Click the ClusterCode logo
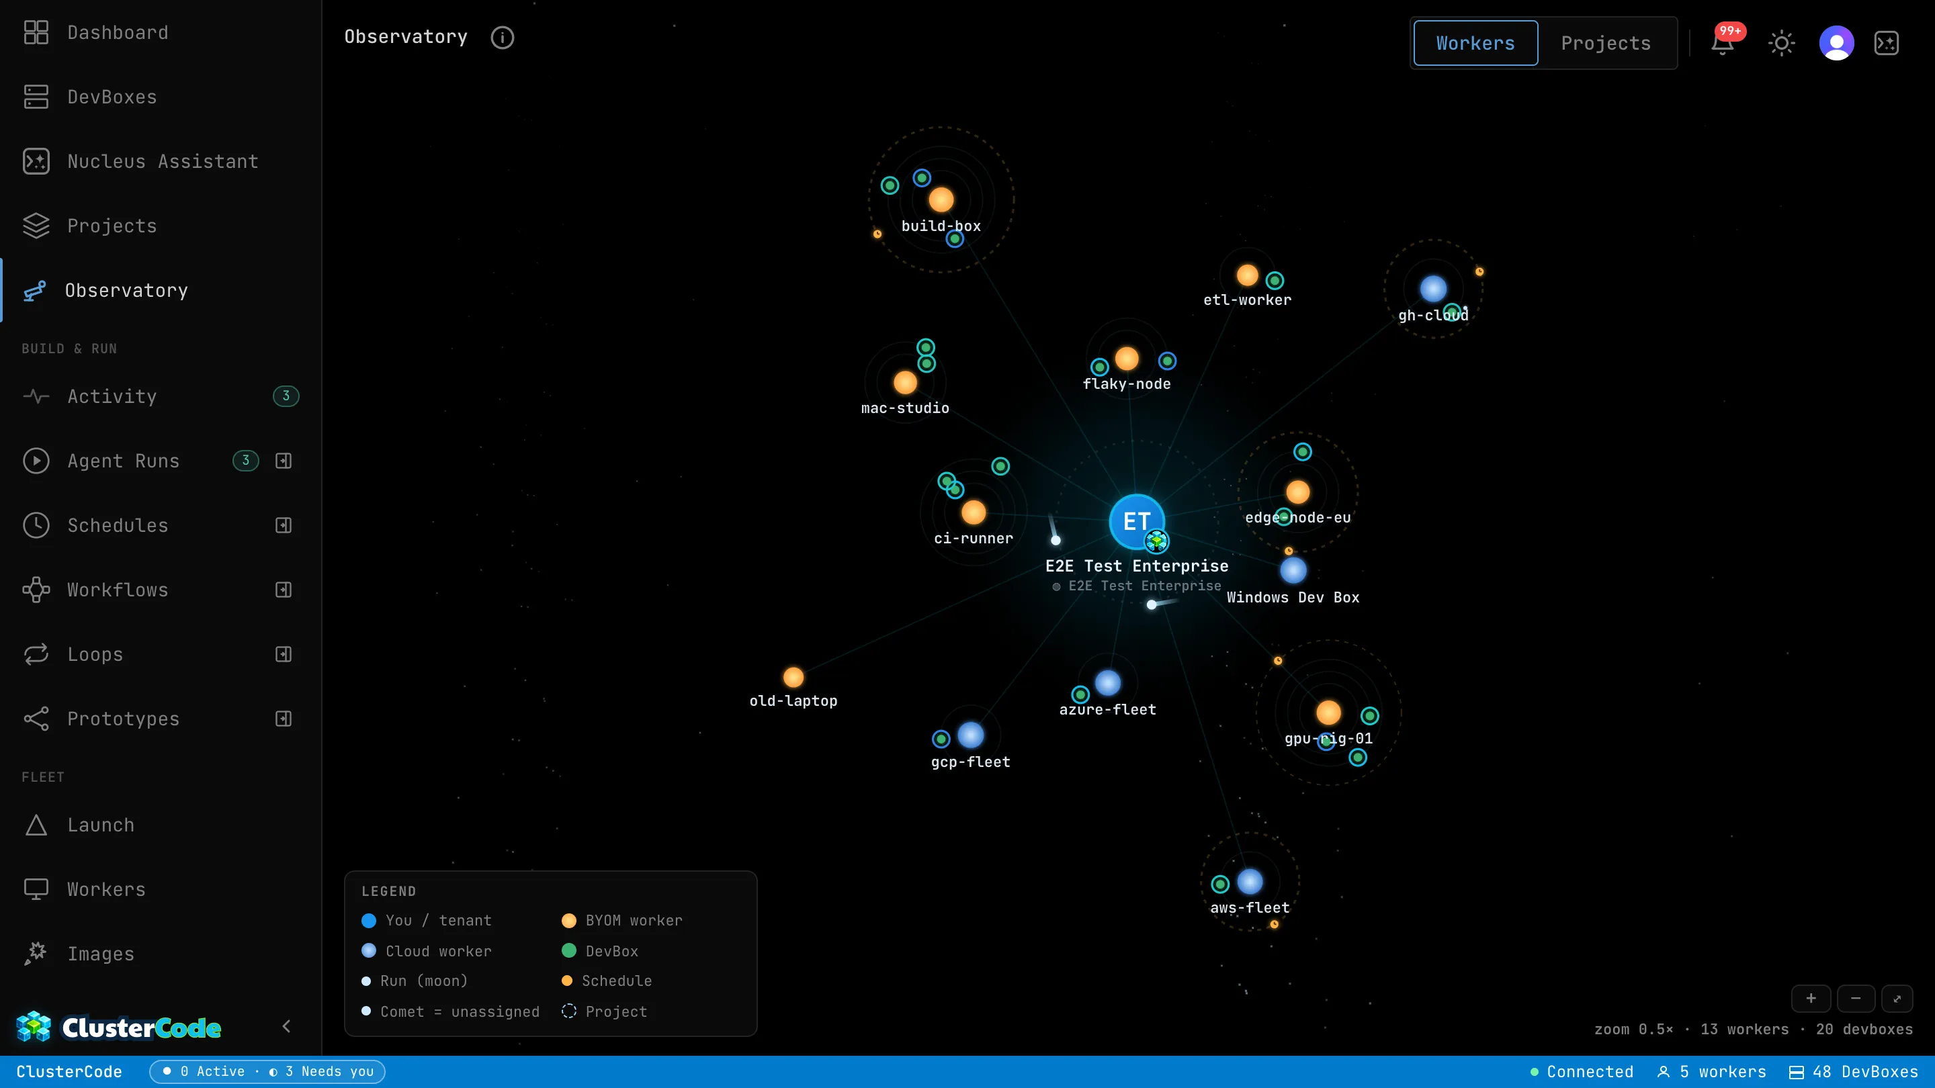The width and height of the screenshot is (1935, 1088). coord(119,1027)
